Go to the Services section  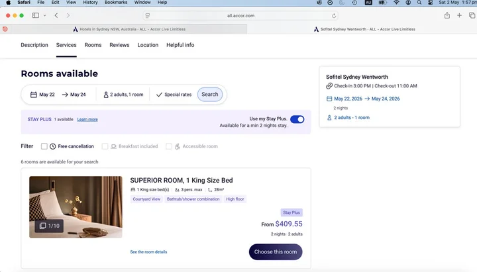coord(66,45)
